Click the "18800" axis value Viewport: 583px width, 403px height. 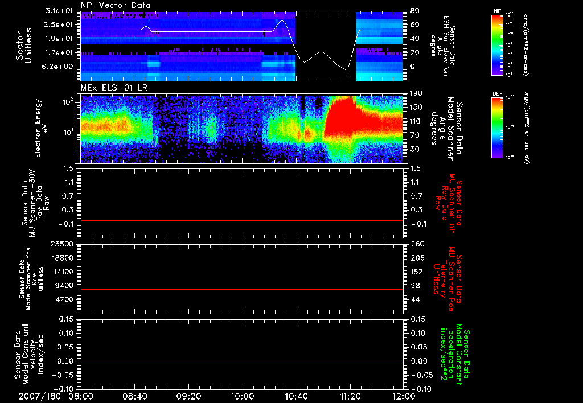pyautogui.click(x=63, y=258)
